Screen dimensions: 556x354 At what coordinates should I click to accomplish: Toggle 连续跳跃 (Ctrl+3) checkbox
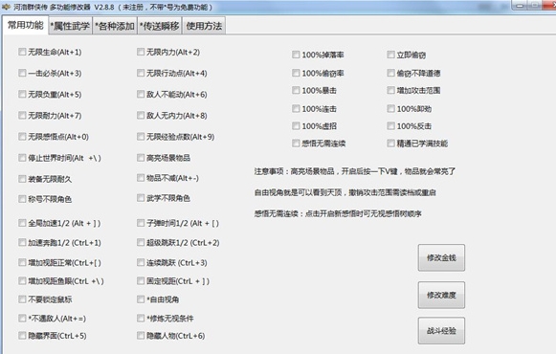click(141, 262)
